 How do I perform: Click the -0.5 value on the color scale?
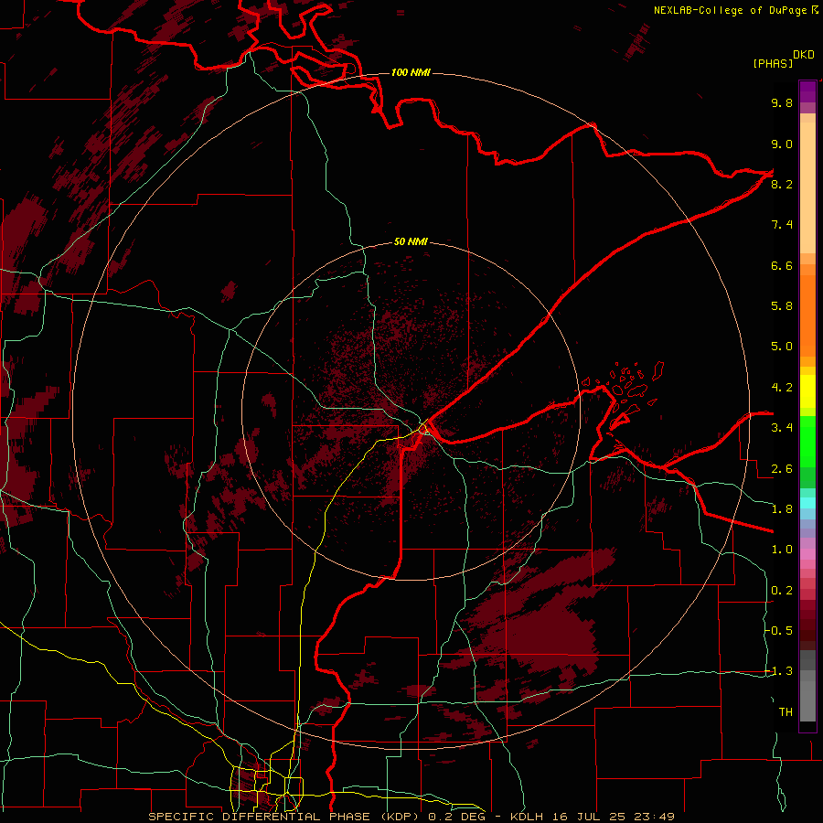(x=778, y=630)
